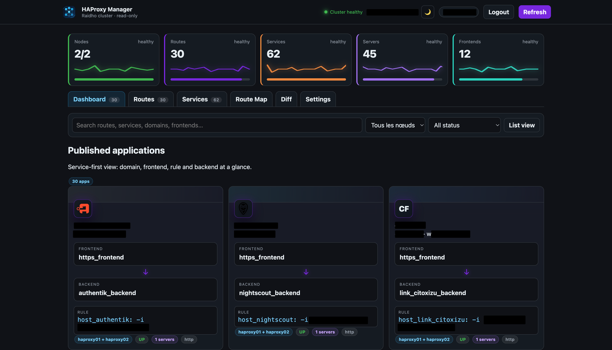The width and height of the screenshot is (612, 350).
Task: Click the Logout button
Action: pos(499,12)
